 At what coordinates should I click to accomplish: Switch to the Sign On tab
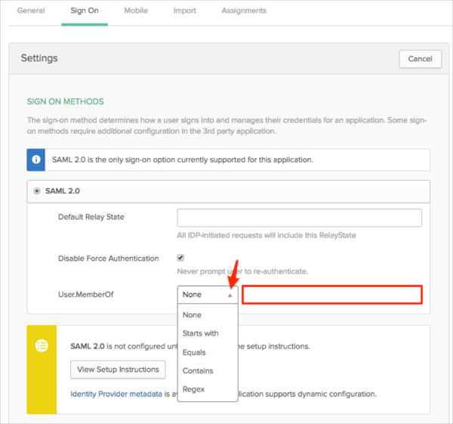[x=85, y=11]
